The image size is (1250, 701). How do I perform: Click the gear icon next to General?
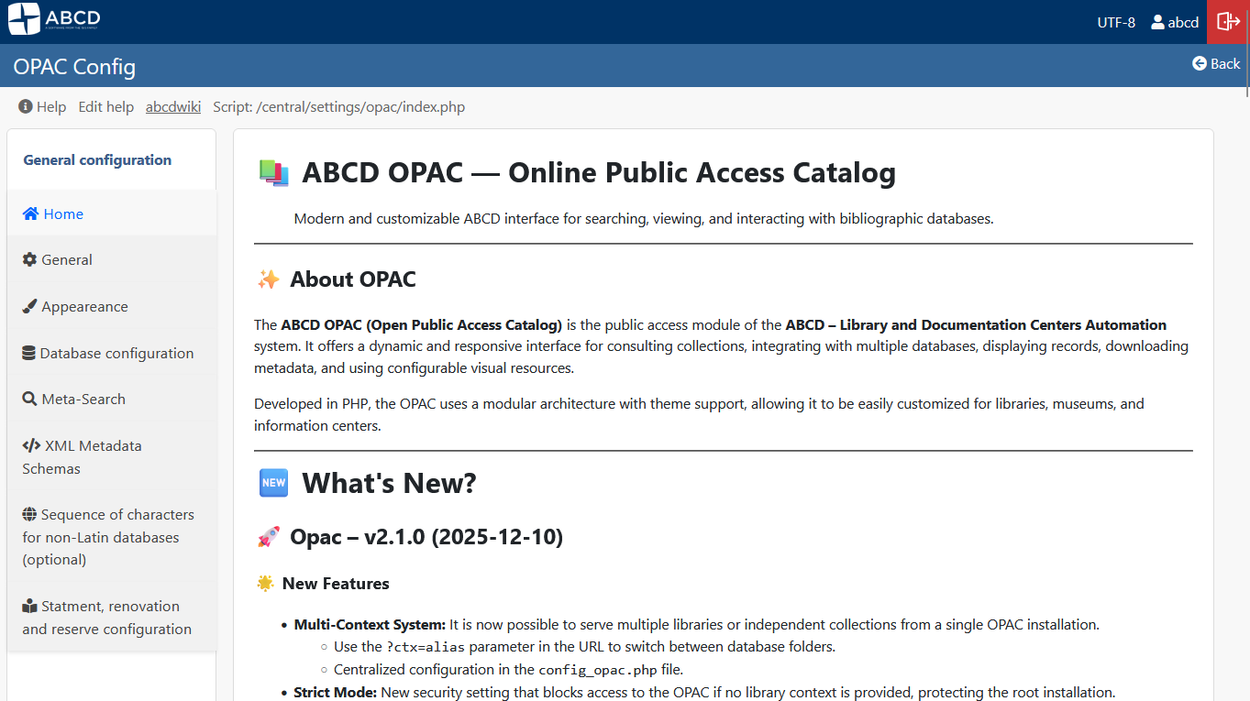coord(28,259)
